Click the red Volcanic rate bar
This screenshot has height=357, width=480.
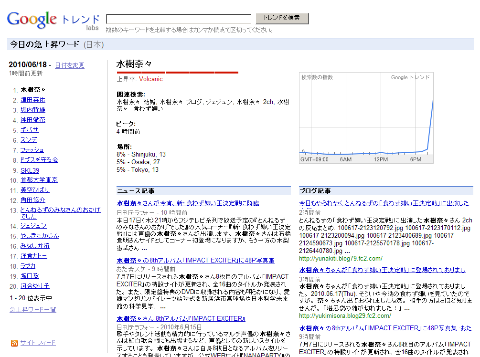click(177, 72)
